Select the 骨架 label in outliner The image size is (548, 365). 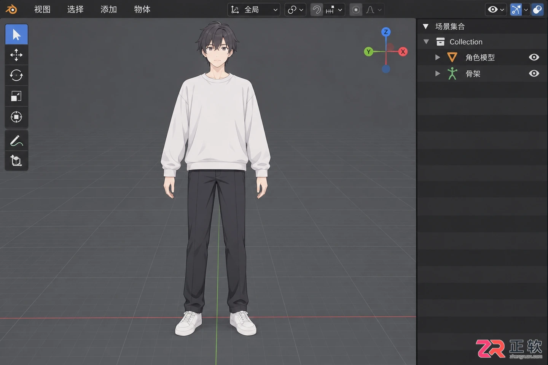pos(473,74)
